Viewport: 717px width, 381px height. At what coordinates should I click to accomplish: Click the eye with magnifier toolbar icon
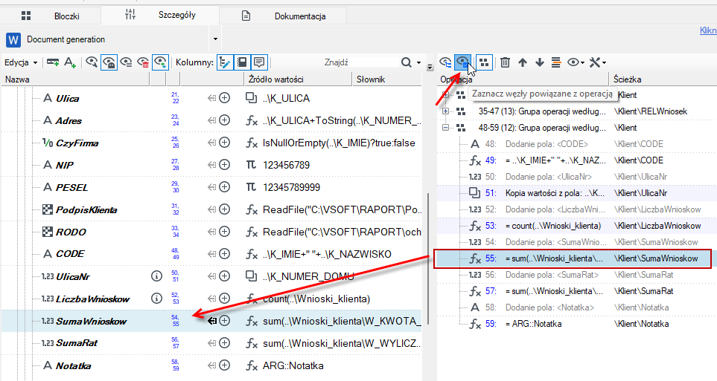coord(92,62)
